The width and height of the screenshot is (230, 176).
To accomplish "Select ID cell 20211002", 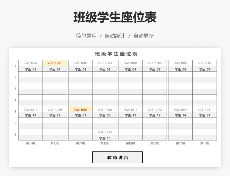I will (x=80, y=63).
